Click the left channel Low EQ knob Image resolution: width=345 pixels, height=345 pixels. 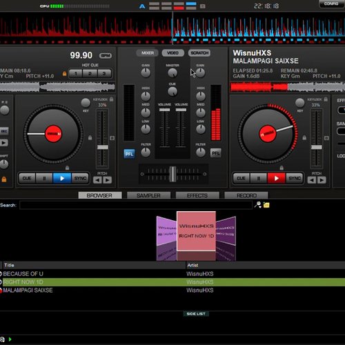click(146, 129)
